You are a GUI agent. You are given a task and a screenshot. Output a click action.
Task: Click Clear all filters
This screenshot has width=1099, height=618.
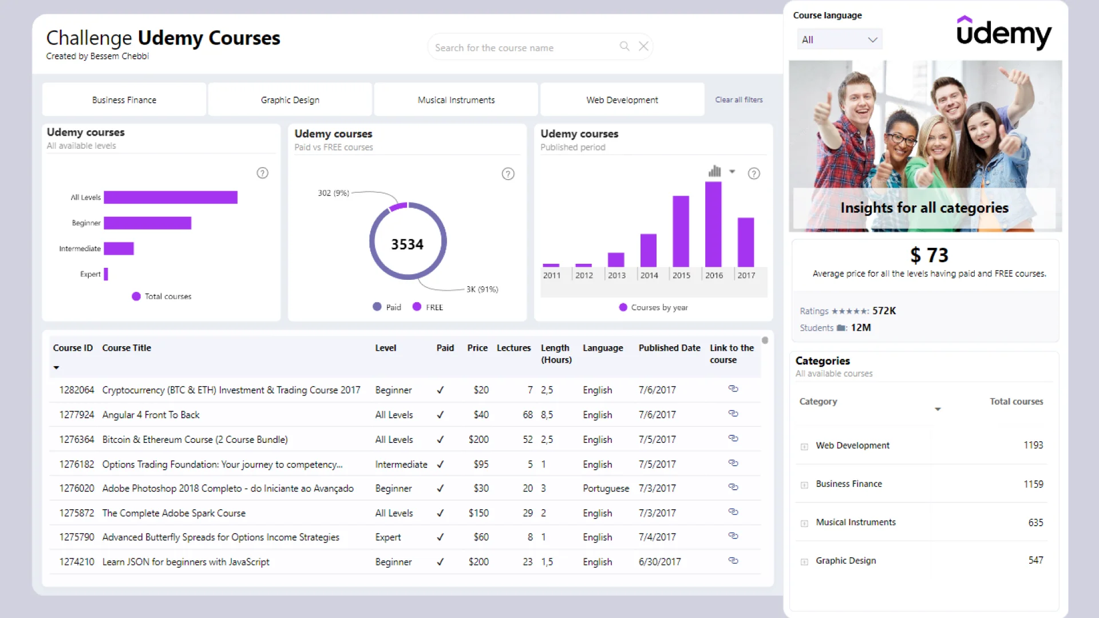coord(739,100)
